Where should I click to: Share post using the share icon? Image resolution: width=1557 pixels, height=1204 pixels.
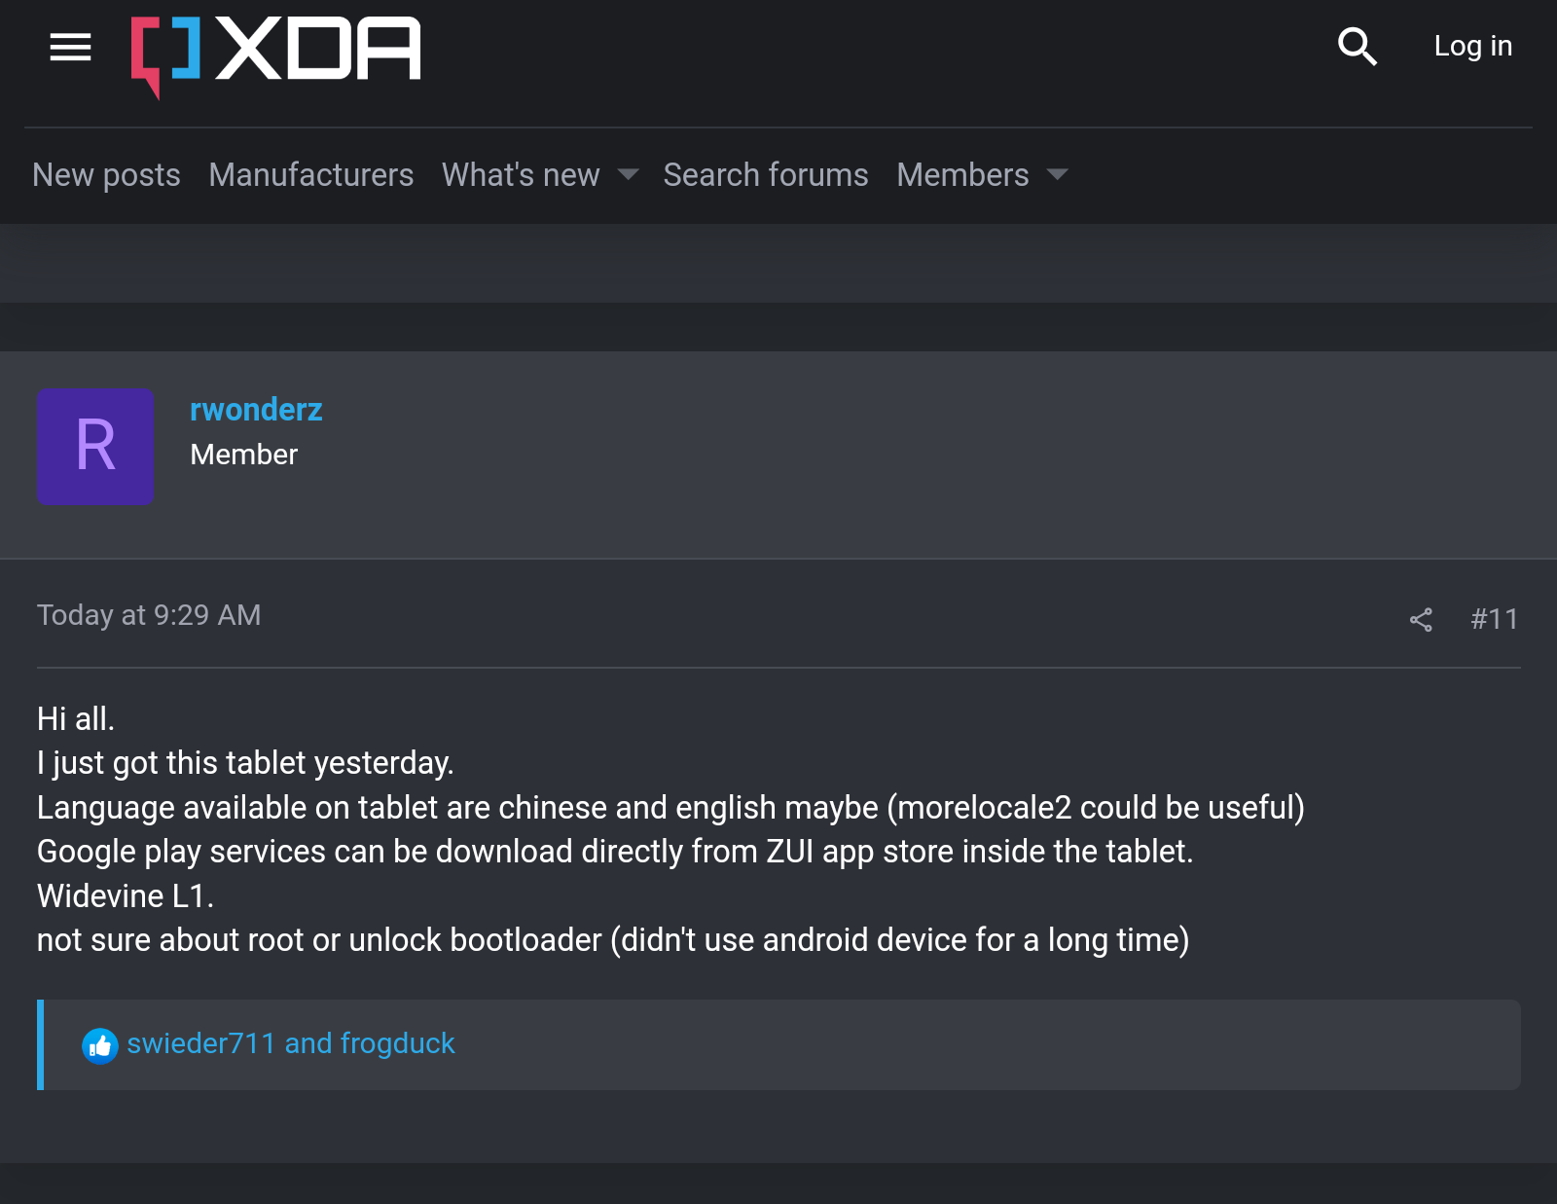pos(1421,620)
